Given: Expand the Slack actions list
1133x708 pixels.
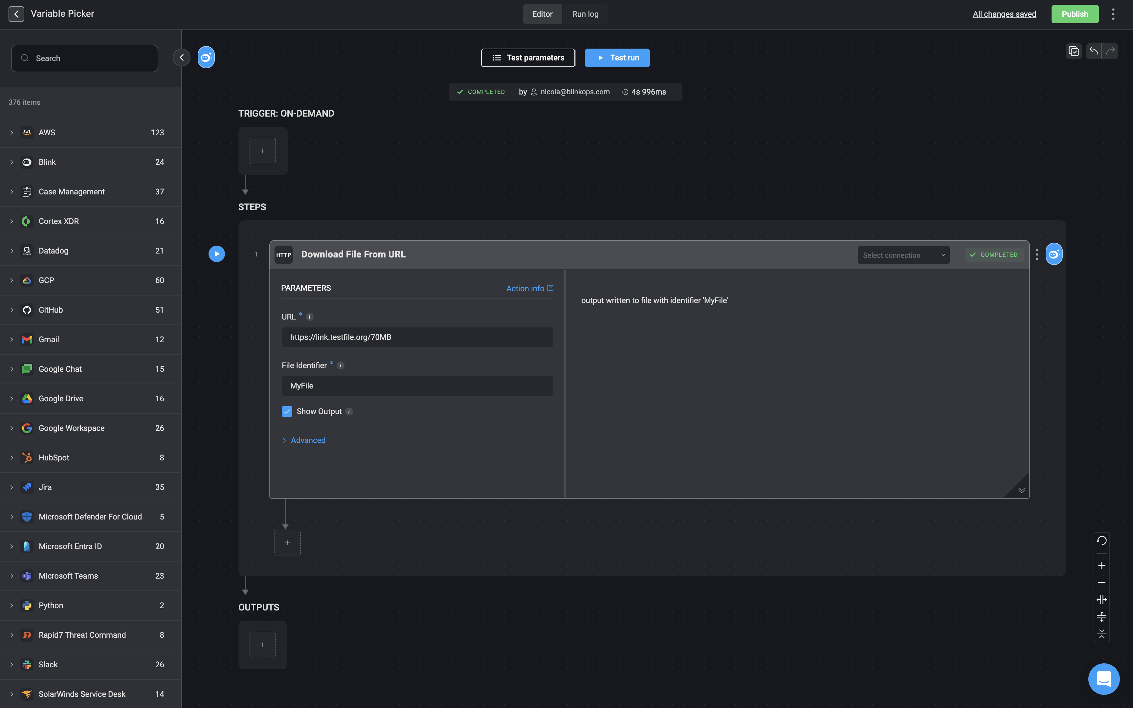Looking at the screenshot, I should tap(12, 664).
